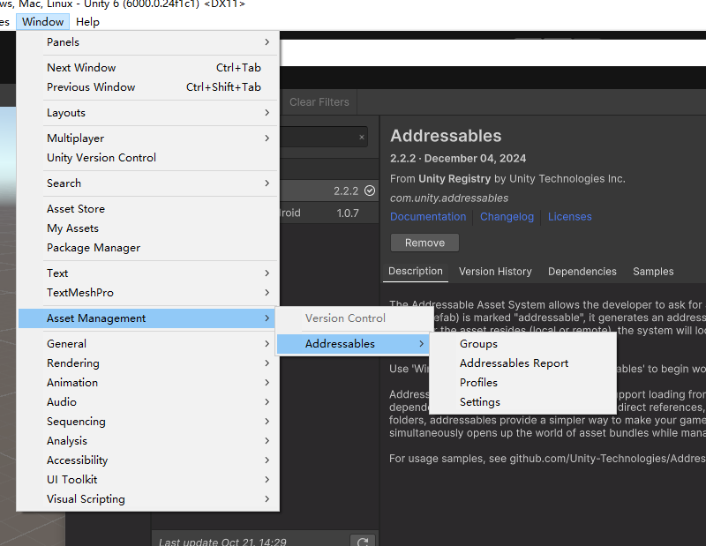Open the Window menu in menu bar
The width and height of the screenshot is (706, 546).
click(x=42, y=21)
